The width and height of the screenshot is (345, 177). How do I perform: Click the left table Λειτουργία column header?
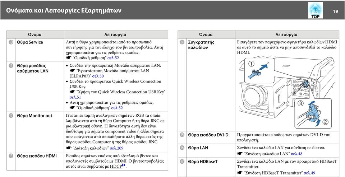tap(116, 34)
